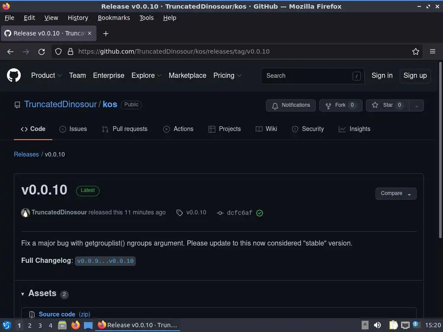The image size is (443, 332).
Task: Open the file manager taskbar icon
Action: 62,325
